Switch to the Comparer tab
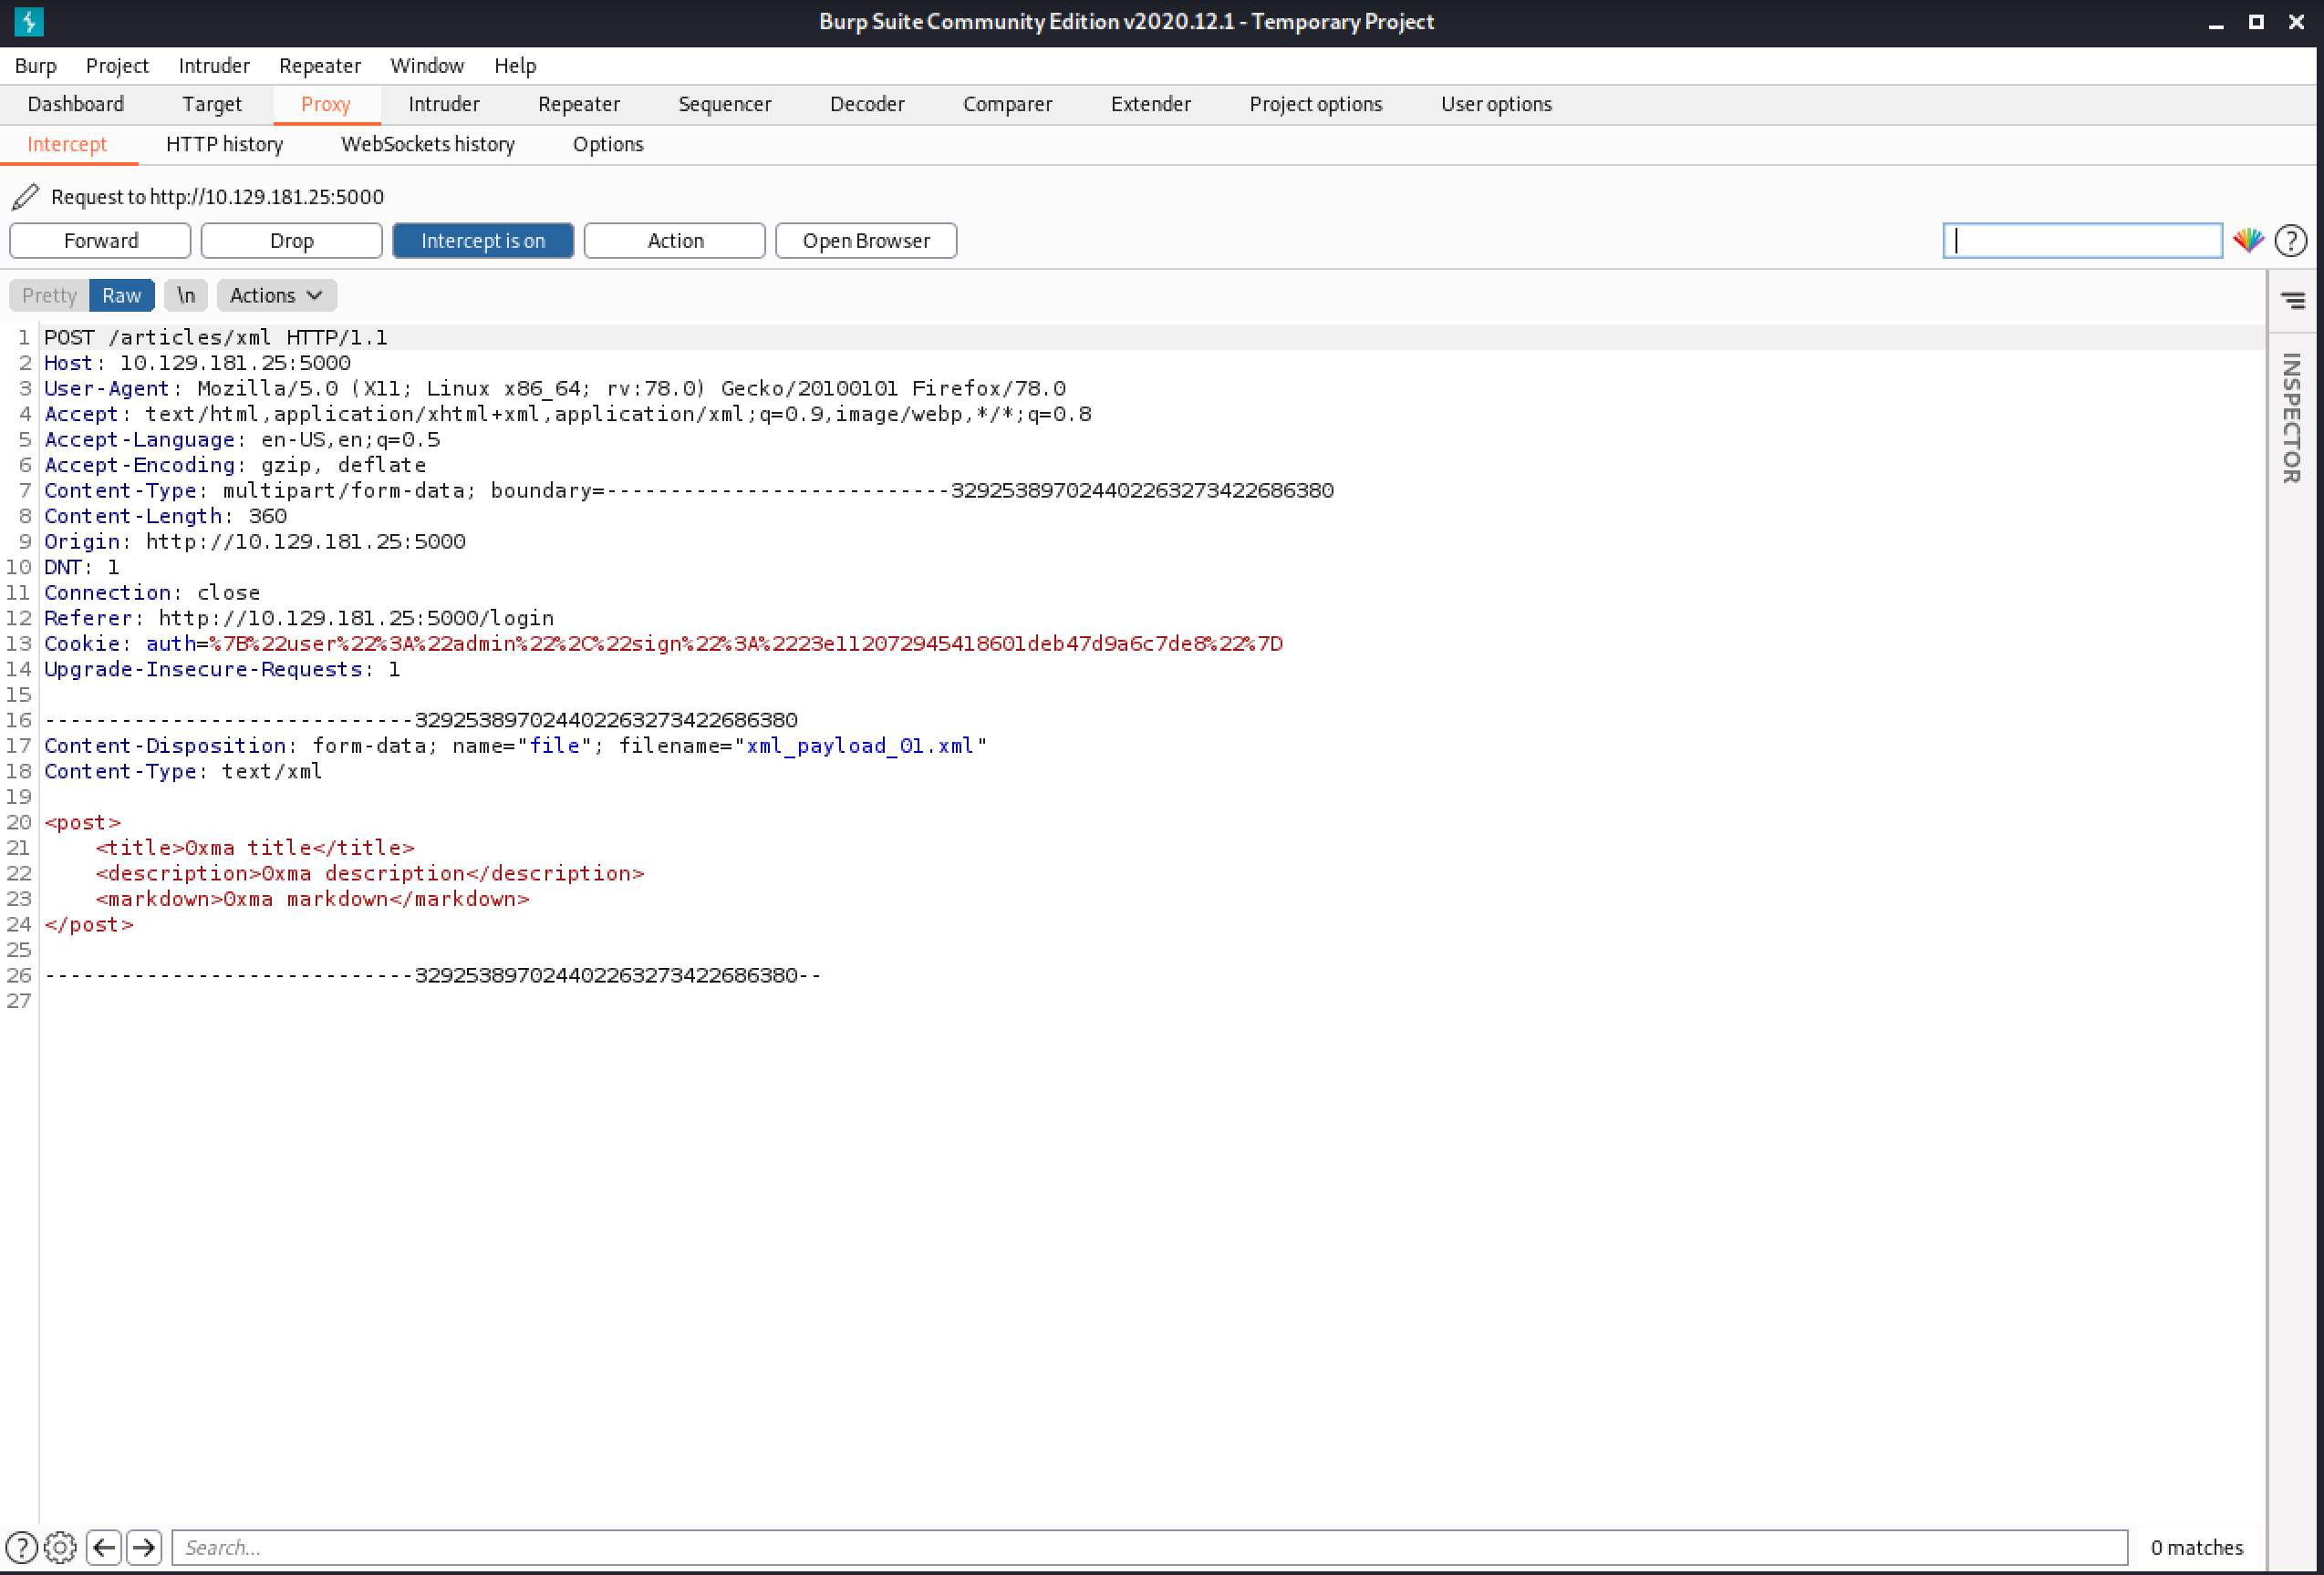Viewport: 2324px width, 1575px height. click(x=1007, y=105)
